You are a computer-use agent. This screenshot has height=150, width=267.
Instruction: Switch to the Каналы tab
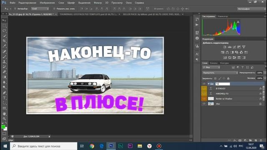click(214, 63)
